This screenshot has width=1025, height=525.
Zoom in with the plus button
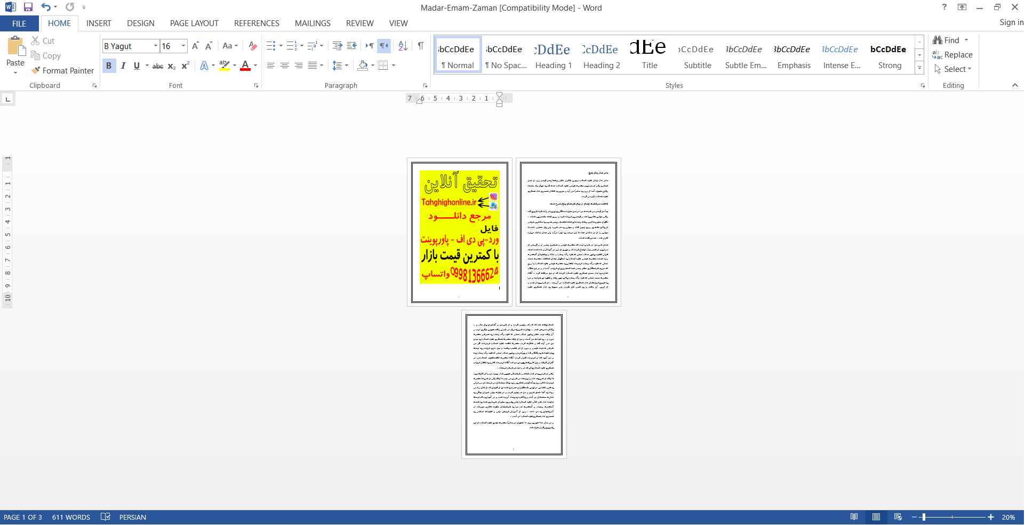[991, 517]
